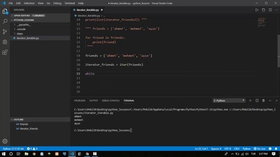Open the File menu
Viewport: 280px width, 157px height.
click(x=10, y=3)
